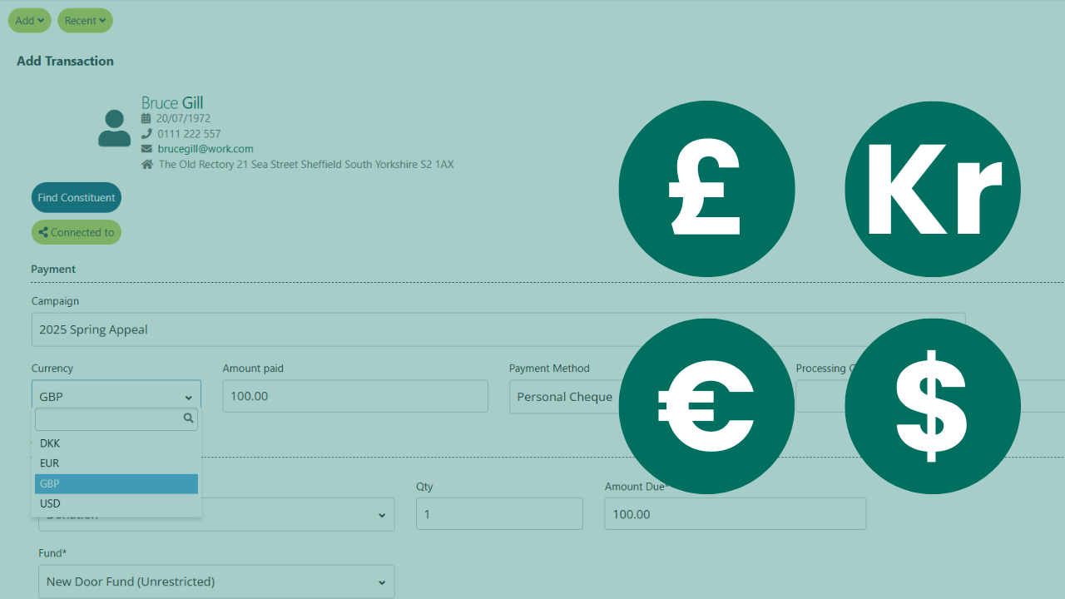Click the phone icon beside 0111 222 557
This screenshot has height=599, width=1065.
tap(146, 134)
